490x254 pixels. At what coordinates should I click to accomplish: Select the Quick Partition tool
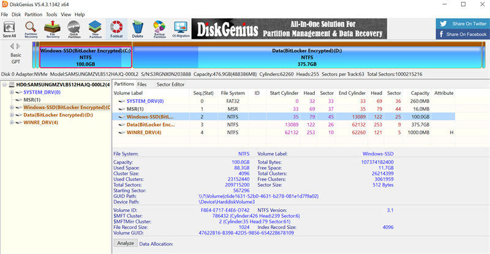pos(74,29)
